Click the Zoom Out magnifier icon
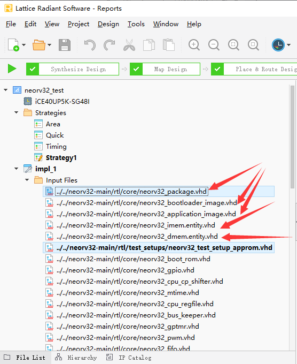This screenshot has height=364, width=297. (214, 45)
